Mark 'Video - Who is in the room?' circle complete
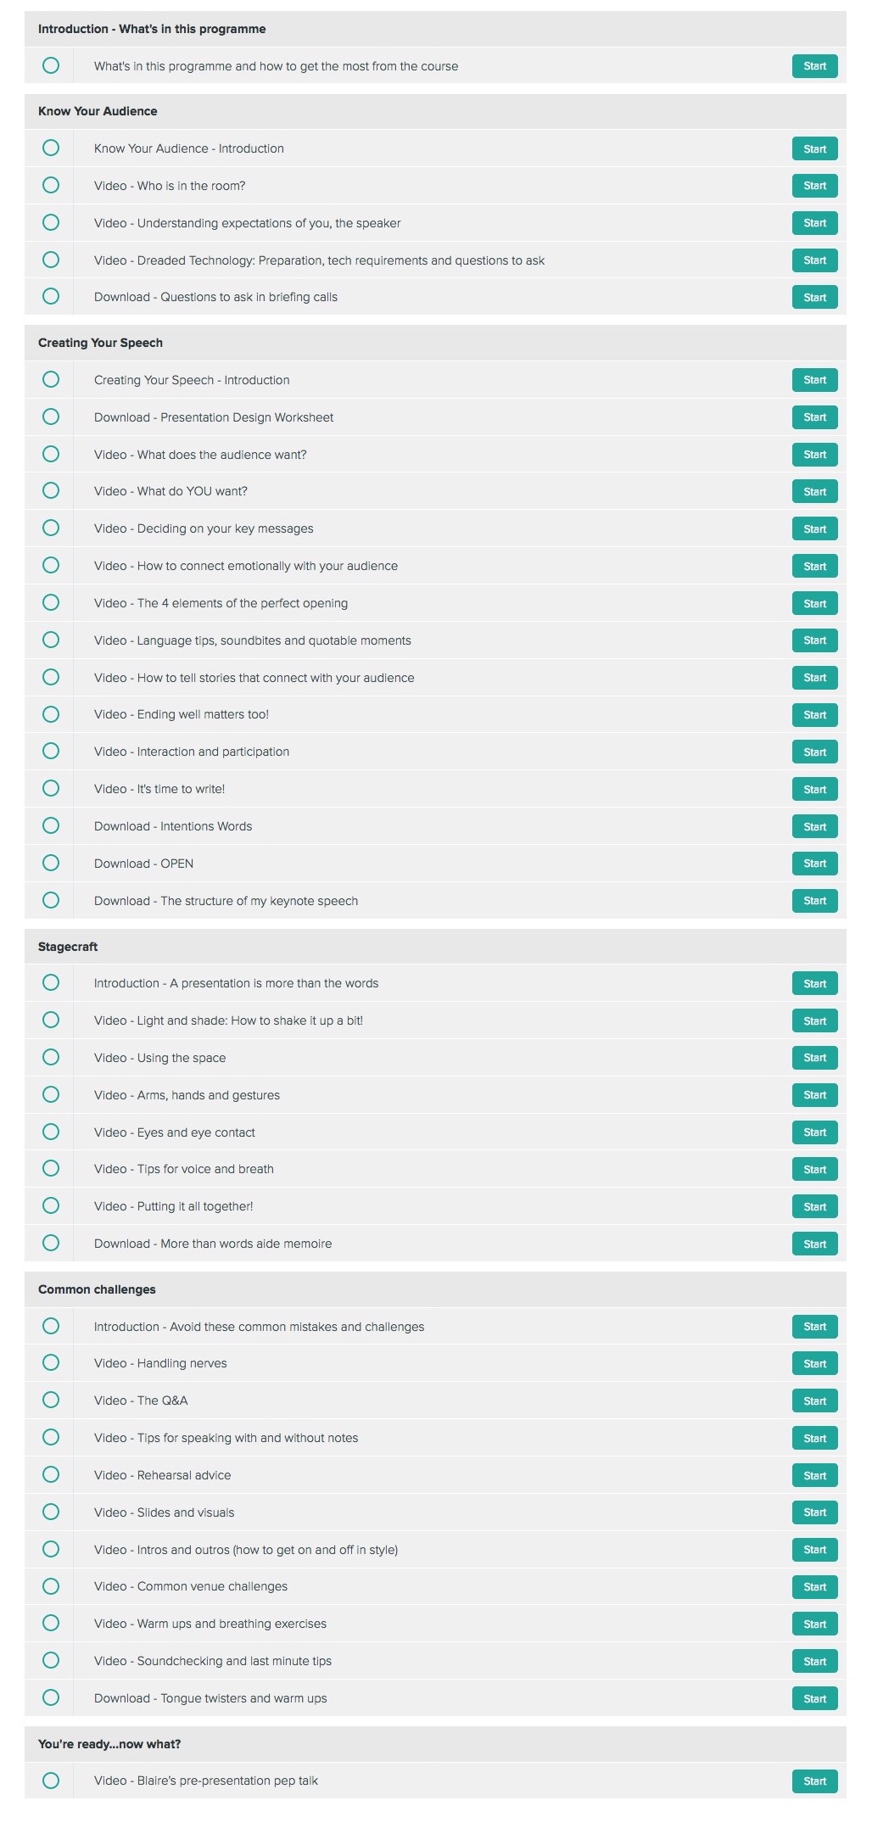872x1845 pixels. tap(51, 185)
